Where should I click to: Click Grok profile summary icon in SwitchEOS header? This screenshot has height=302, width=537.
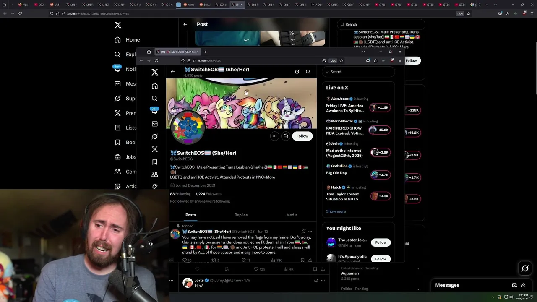297,72
